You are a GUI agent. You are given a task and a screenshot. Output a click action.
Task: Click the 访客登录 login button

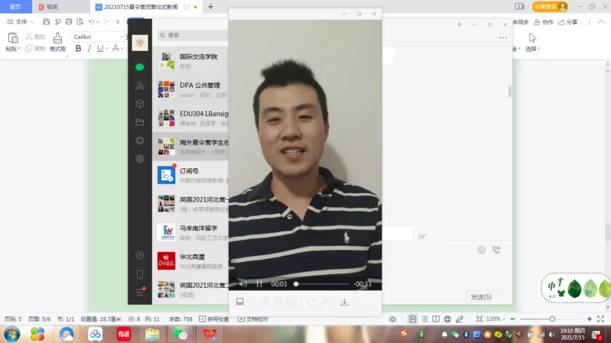tap(549, 7)
